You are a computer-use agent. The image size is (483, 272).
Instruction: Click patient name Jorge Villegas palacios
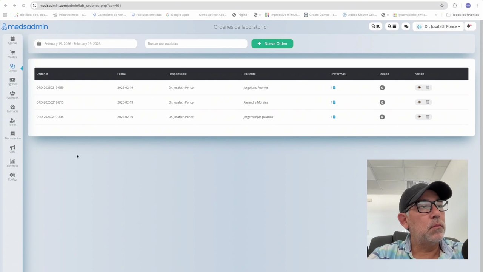point(258,117)
